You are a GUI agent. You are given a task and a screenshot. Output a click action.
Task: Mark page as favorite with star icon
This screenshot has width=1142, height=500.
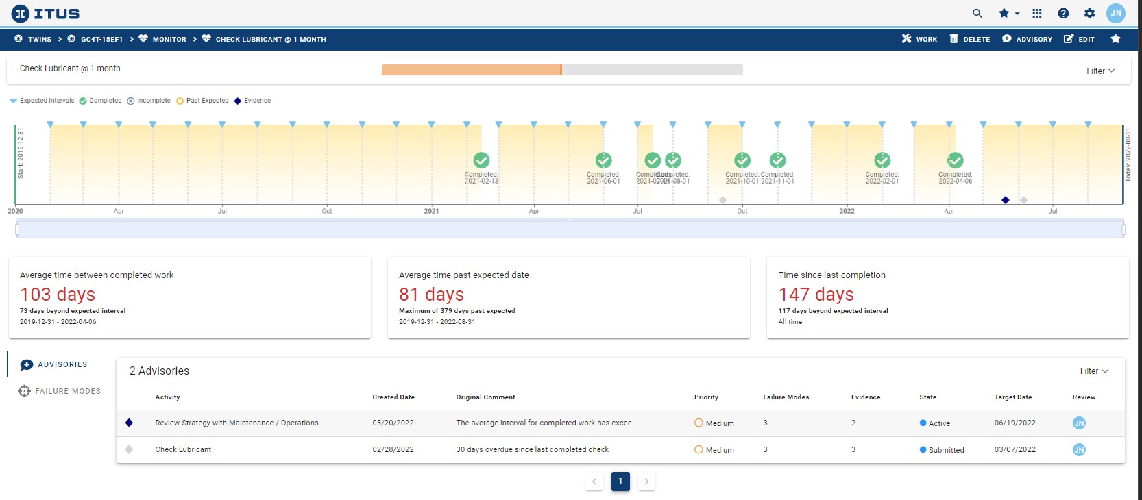pos(1115,39)
